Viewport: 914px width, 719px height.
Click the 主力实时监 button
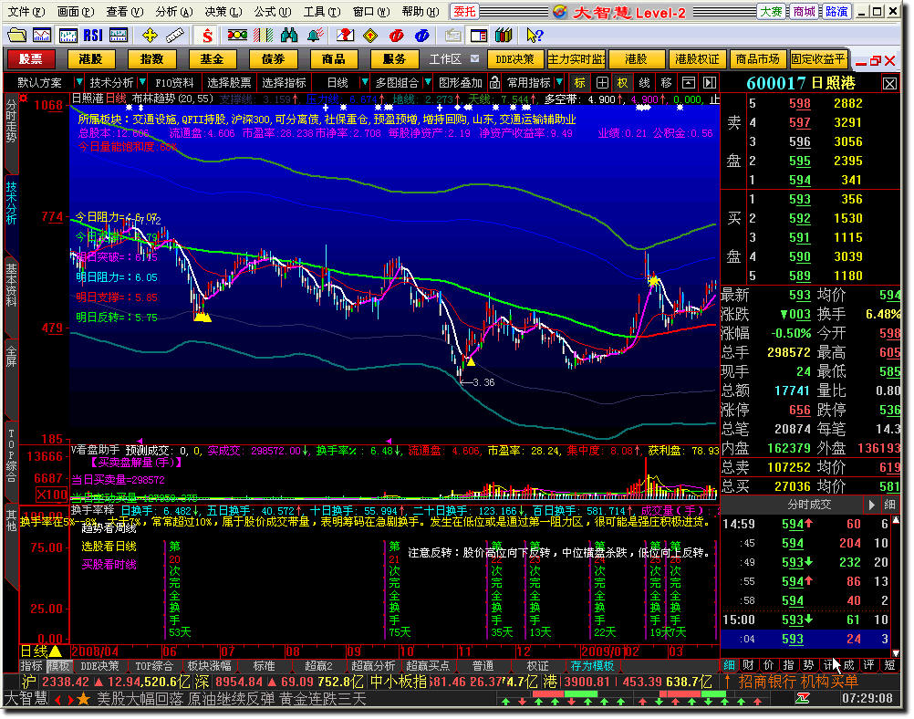tap(576, 59)
